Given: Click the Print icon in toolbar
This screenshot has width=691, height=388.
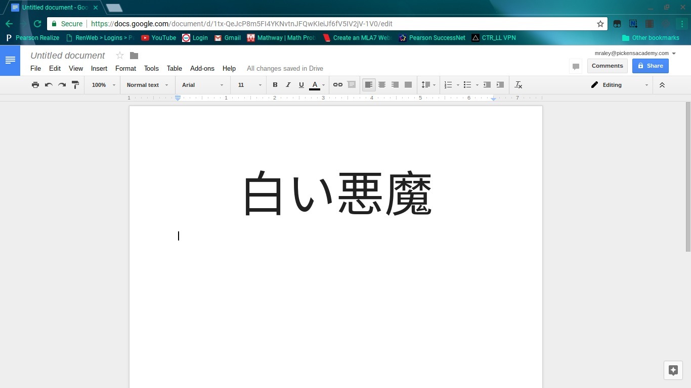Looking at the screenshot, I should coord(35,85).
